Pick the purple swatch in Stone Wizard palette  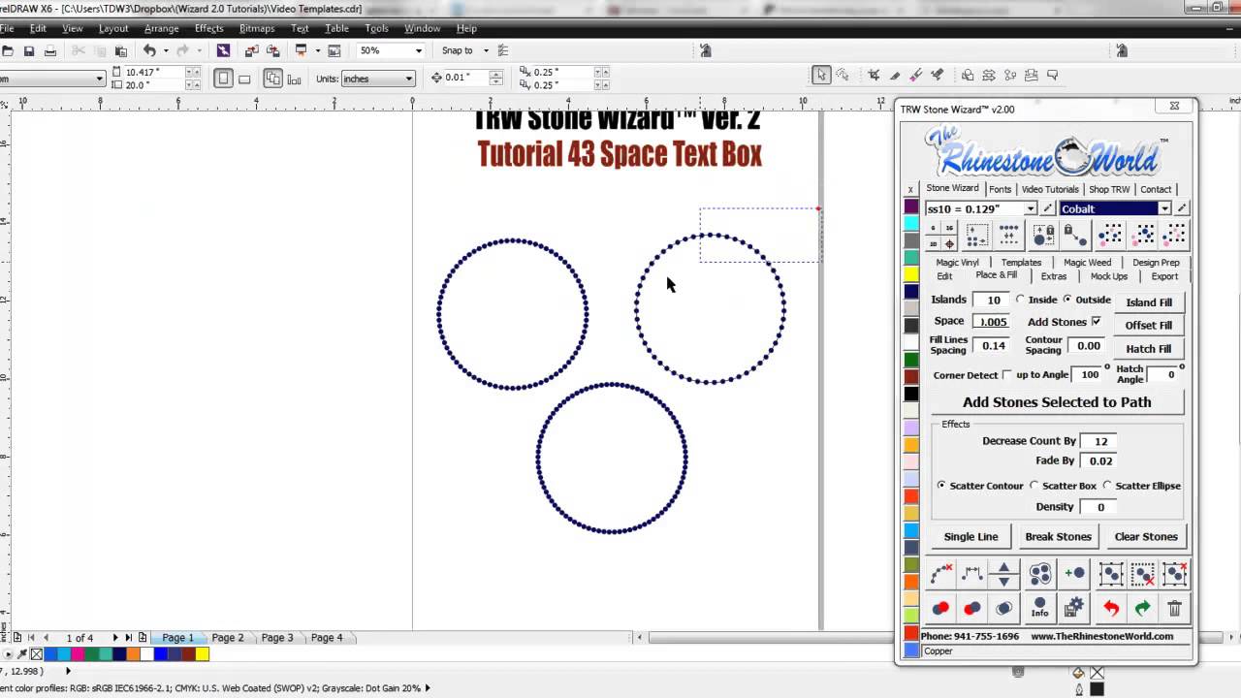pos(911,206)
